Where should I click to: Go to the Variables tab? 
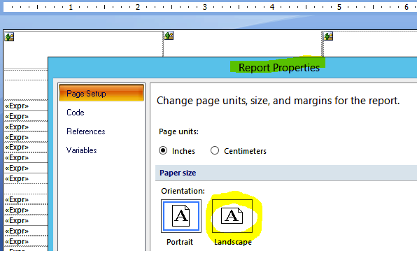81,150
